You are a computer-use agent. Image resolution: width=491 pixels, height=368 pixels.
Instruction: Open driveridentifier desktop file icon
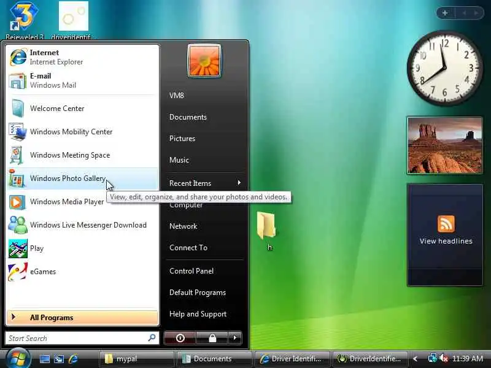pos(73,20)
